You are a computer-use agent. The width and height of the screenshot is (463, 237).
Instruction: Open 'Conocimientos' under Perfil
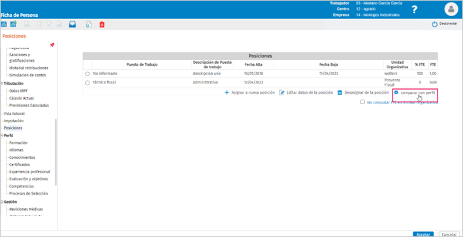22,158
